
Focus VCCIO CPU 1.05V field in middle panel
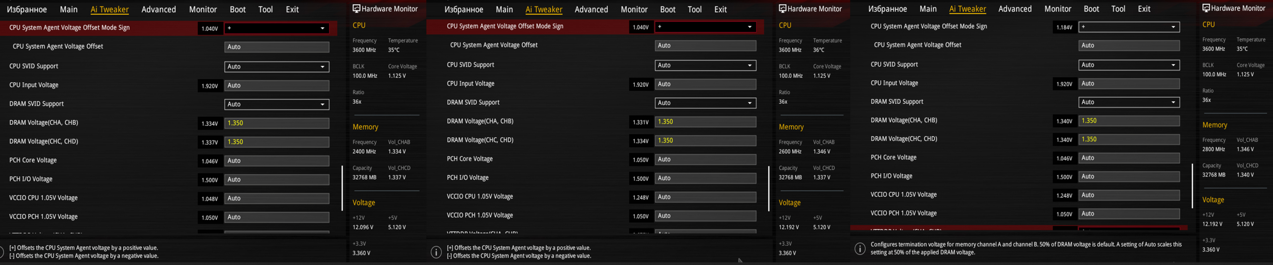point(706,197)
